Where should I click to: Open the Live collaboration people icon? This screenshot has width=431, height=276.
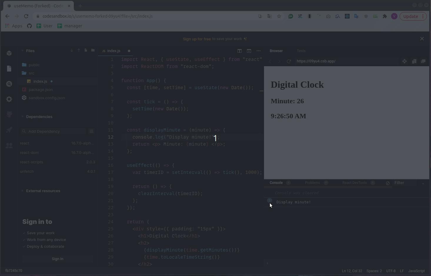9,145
